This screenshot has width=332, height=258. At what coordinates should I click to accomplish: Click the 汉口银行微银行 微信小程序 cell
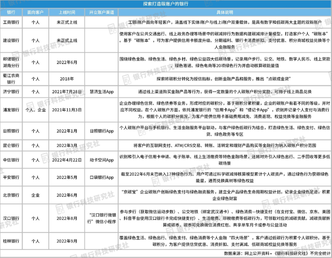(102, 218)
